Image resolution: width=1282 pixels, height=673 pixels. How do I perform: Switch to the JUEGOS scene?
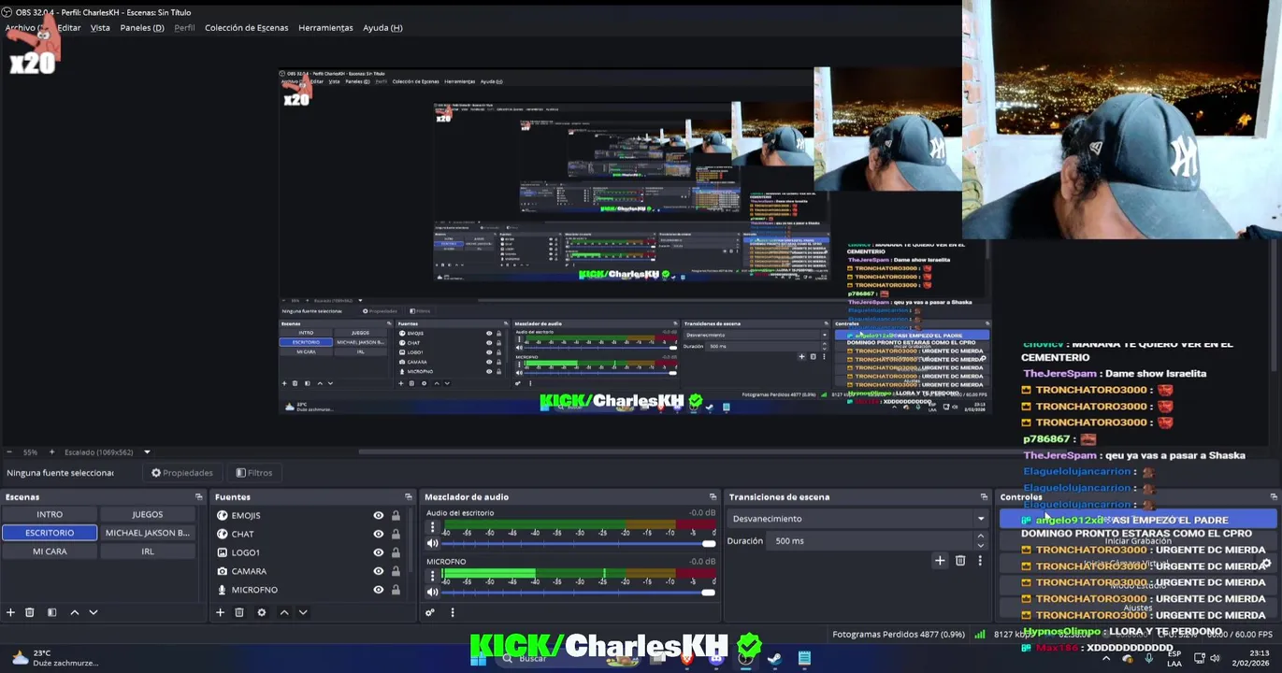(x=147, y=514)
